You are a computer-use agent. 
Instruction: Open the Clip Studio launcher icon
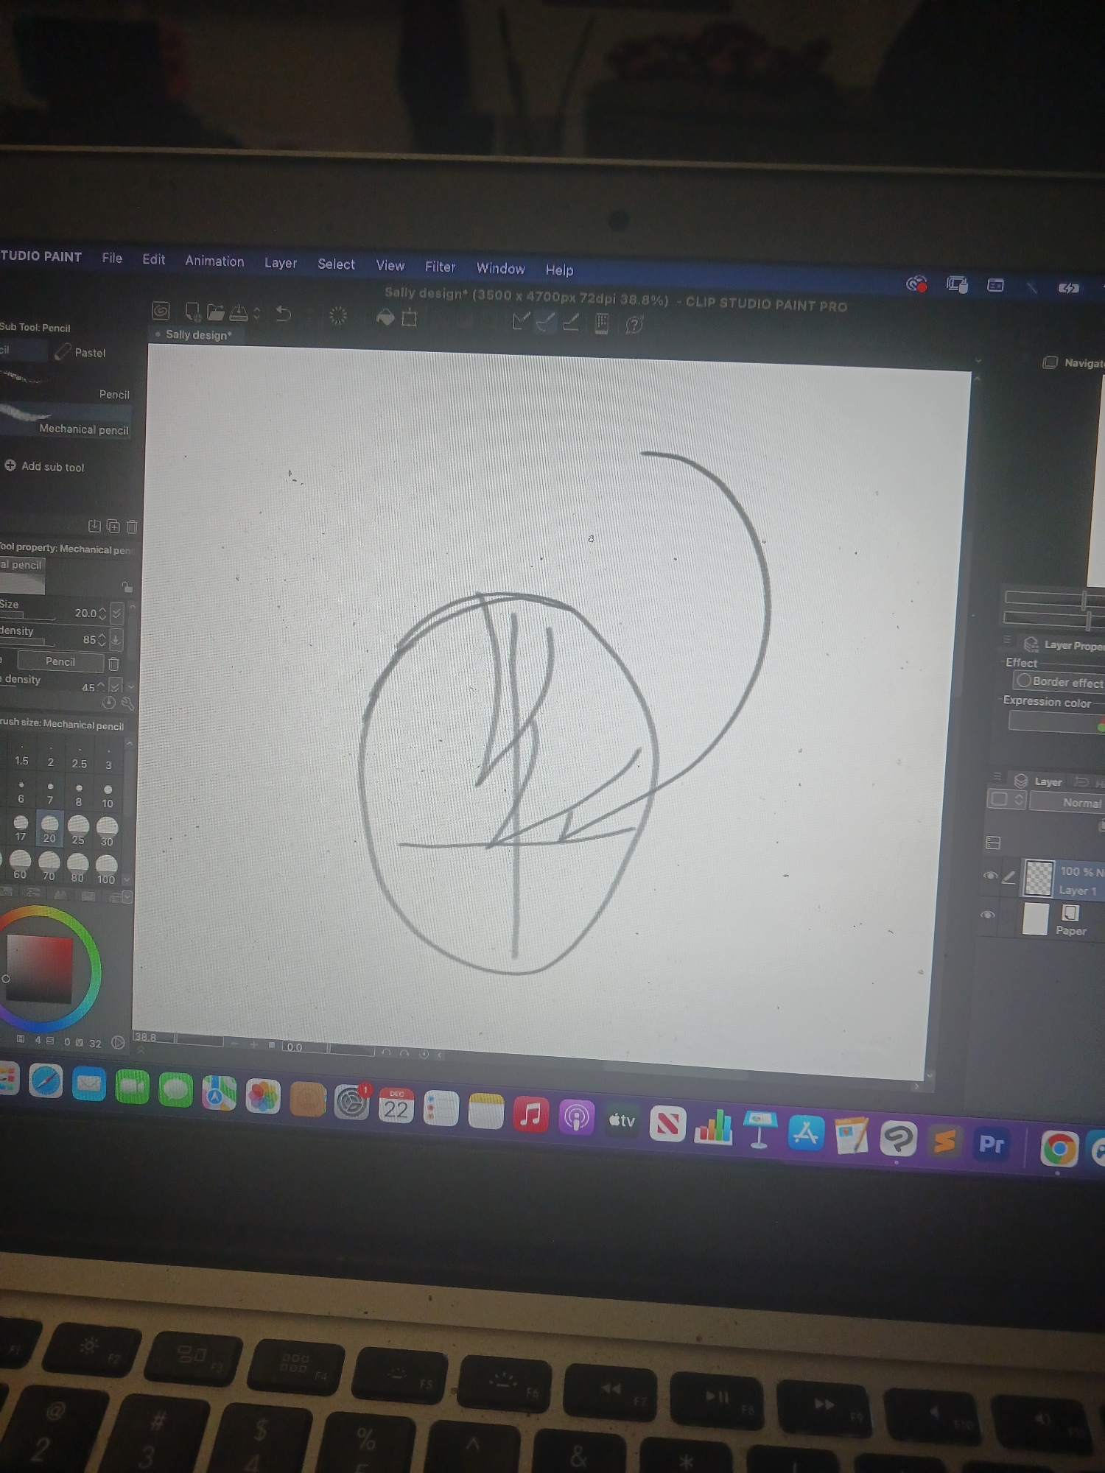click(x=161, y=311)
